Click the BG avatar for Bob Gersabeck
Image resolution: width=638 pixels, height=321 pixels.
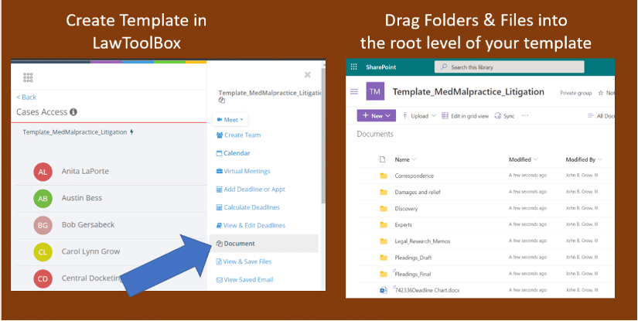[43, 225]
